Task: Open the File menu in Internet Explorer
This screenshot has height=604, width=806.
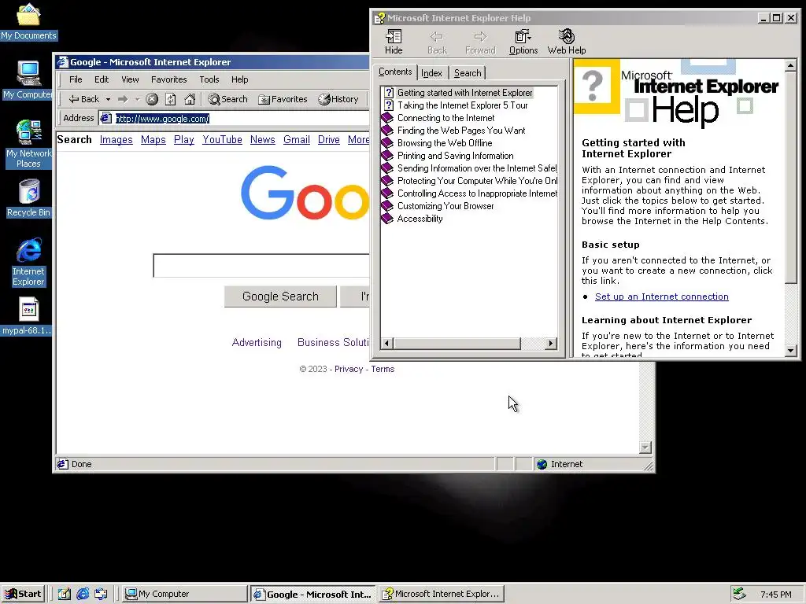Action: pyautogui.click(x=76, y=79)
